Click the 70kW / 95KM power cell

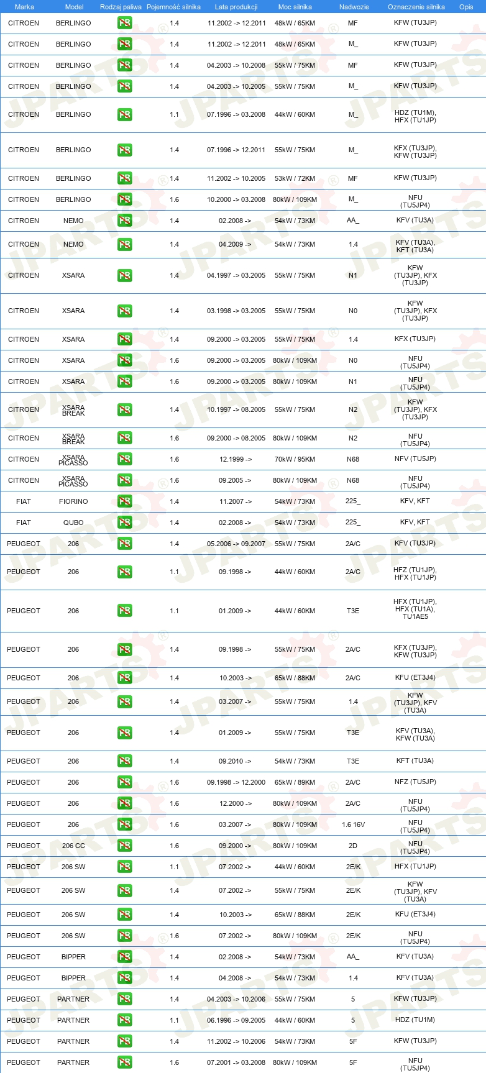295,459
